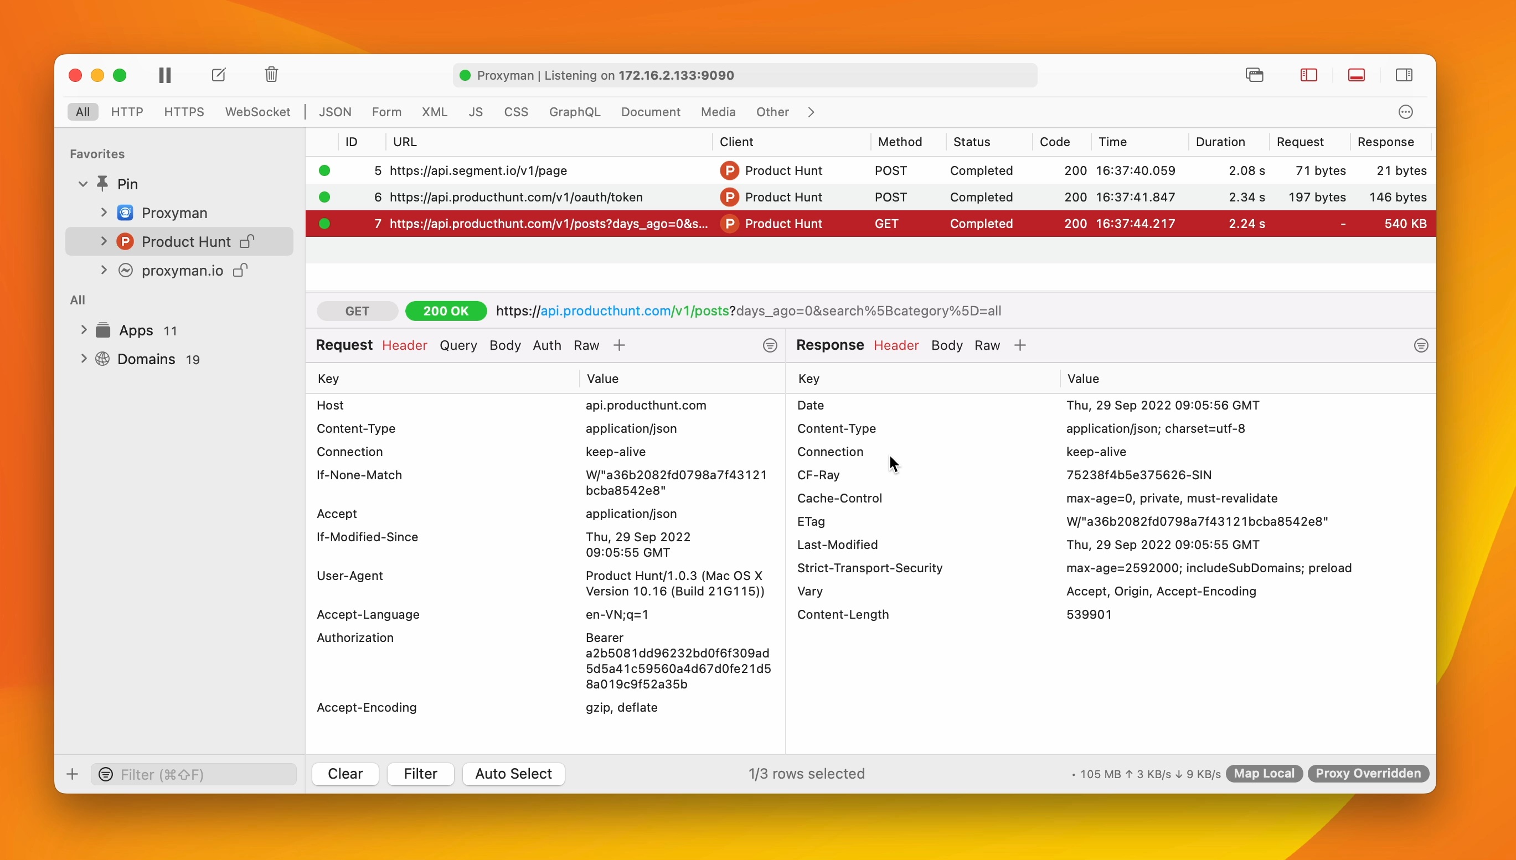The image size is (1516, 860).
Task: Click the sidebar Filter search field
Action: 201,774
